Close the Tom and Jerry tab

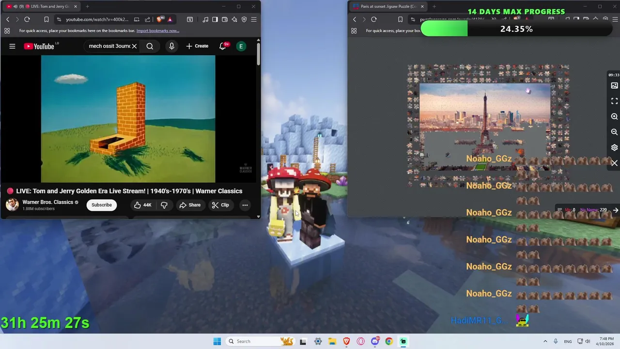(75, 6)
